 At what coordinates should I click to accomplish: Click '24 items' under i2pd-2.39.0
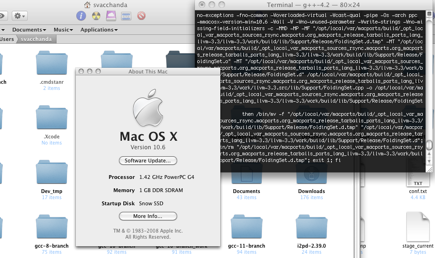[x=312, y=252]
